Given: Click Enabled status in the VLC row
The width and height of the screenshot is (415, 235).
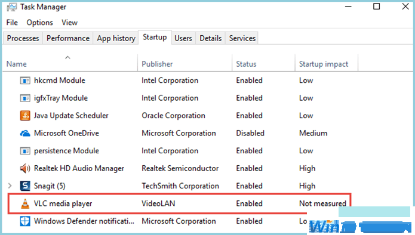Looking at the screenshot, I should [x=250, y=203].
